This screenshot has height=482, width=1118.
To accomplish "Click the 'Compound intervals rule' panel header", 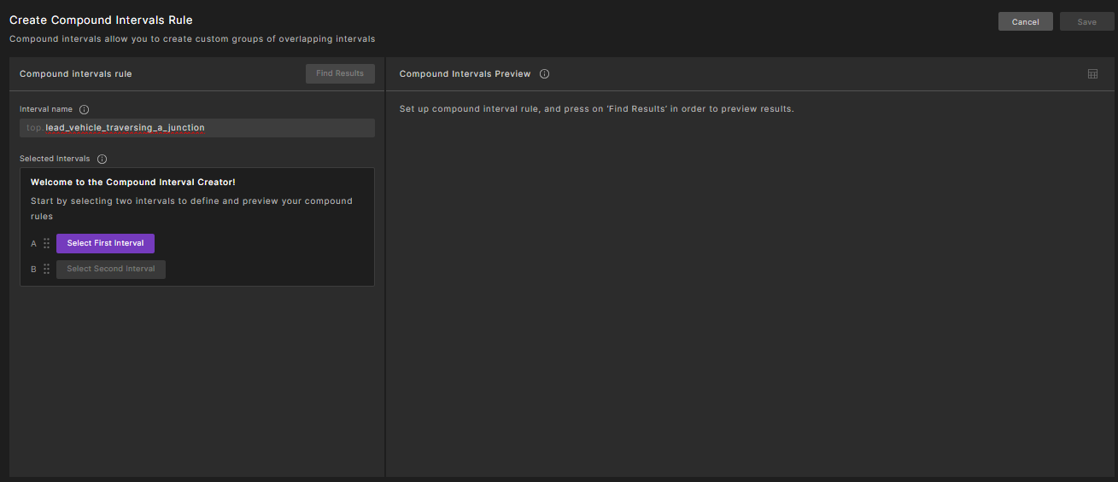I will point(76,74).
